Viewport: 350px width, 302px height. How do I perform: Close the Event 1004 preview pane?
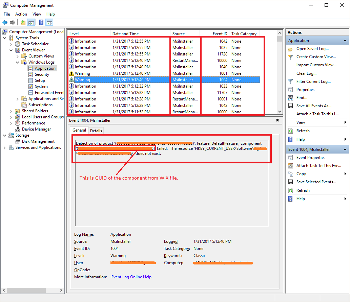(277, 120)
